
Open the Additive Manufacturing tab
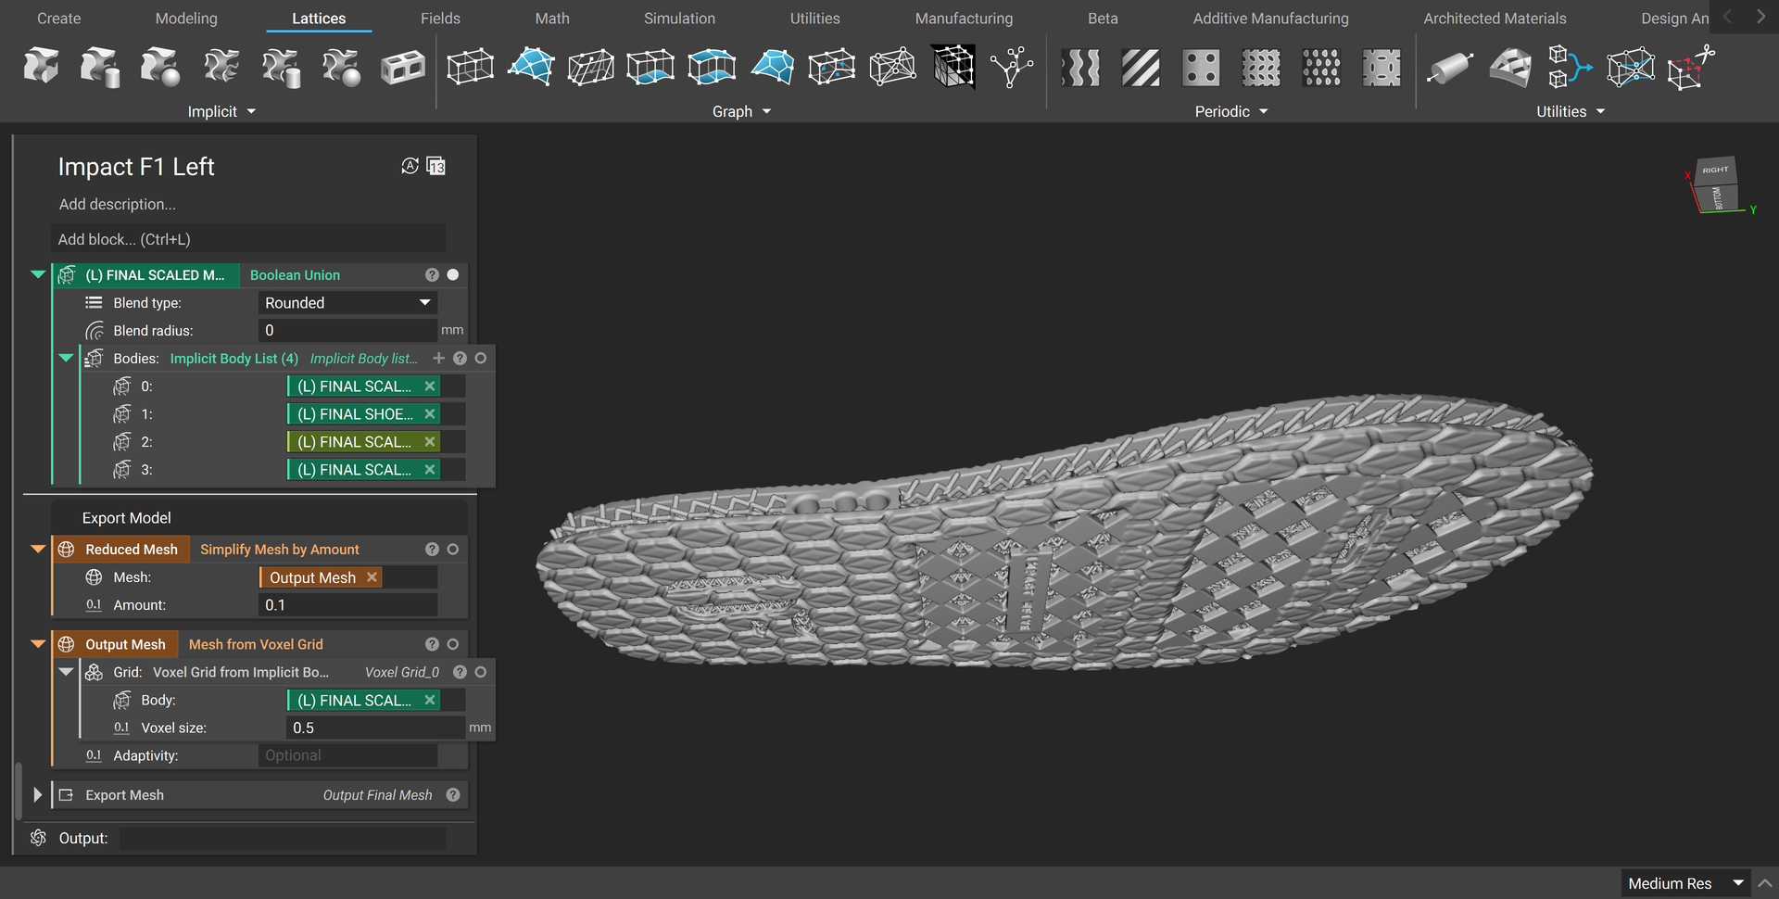tap(1270, 18)
